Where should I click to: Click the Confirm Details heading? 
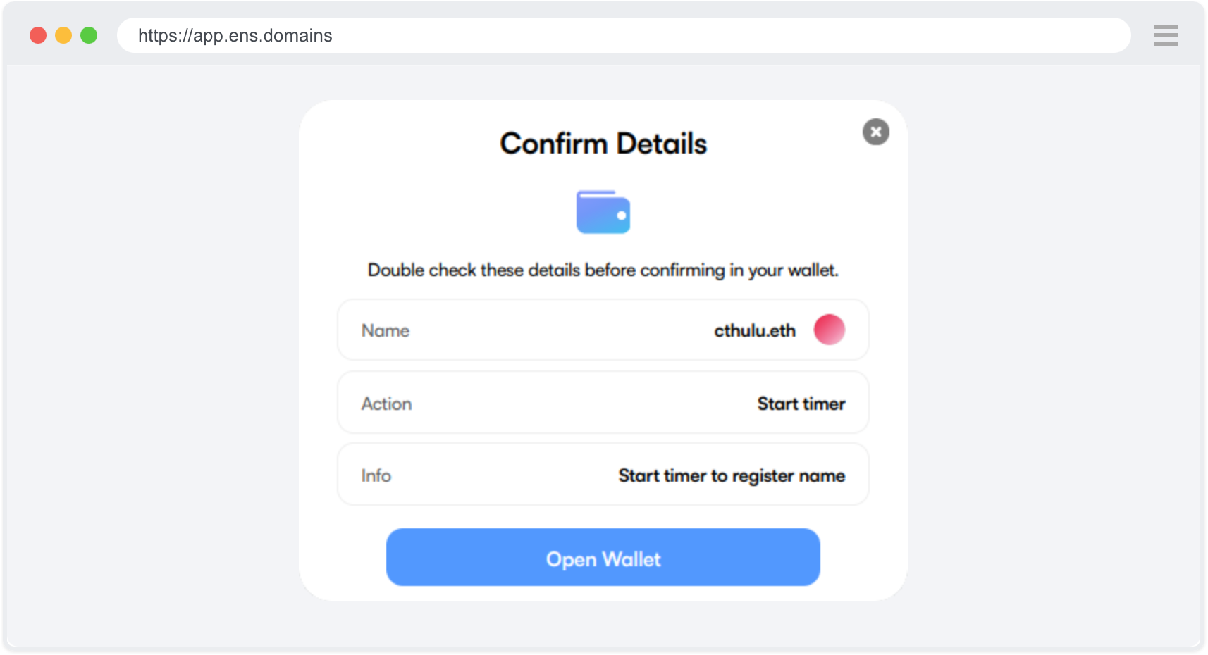click(x=603, y=144)
